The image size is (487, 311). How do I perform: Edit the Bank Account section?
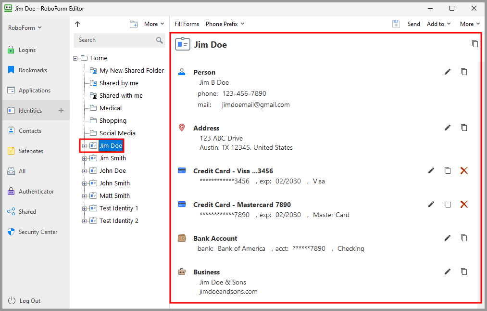(447, 238)
